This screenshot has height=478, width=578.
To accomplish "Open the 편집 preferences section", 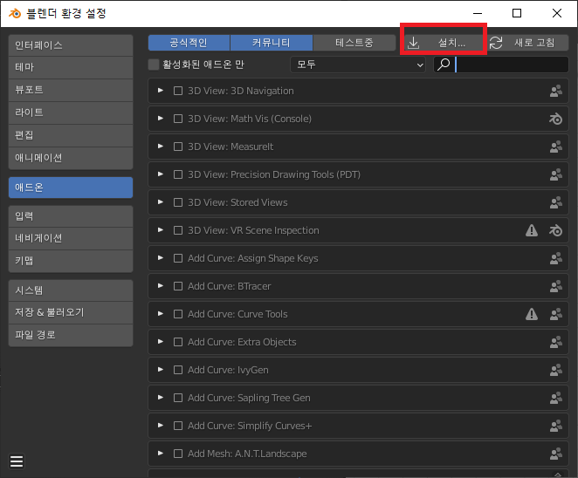I will (71, 135).
